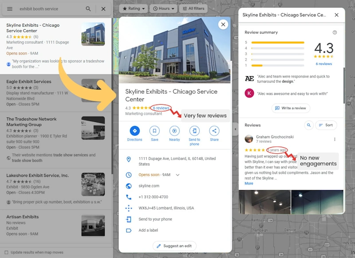Image resolution: width=355 pixels, height=258 pixels.
Task: Search reviews with the magnifier button
Action: (309, 125)
